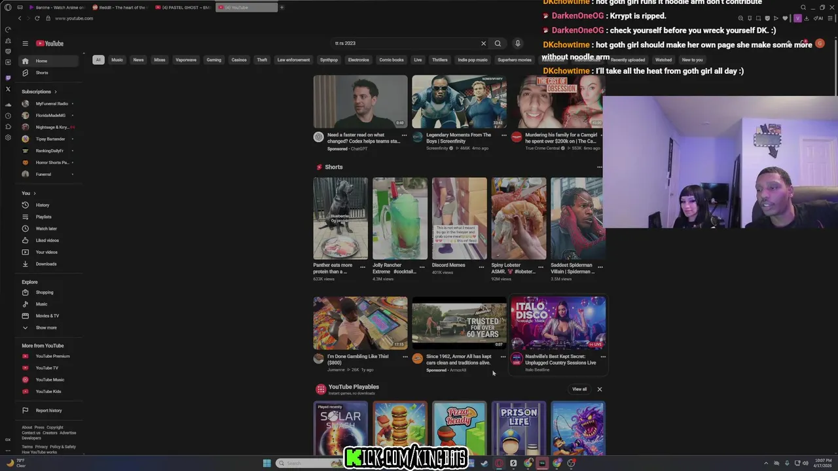The image size is (838, 471).
Task: Clear the YouTube search box text
Action: point(483,43)
